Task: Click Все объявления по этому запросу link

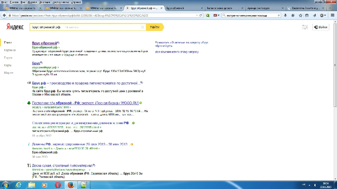Action: pyautogui.click(x=177, y=52)
